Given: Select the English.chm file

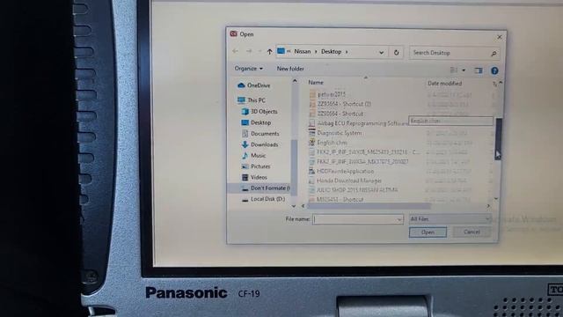Looking at the screenshot, I should click(x=333, y=143).
